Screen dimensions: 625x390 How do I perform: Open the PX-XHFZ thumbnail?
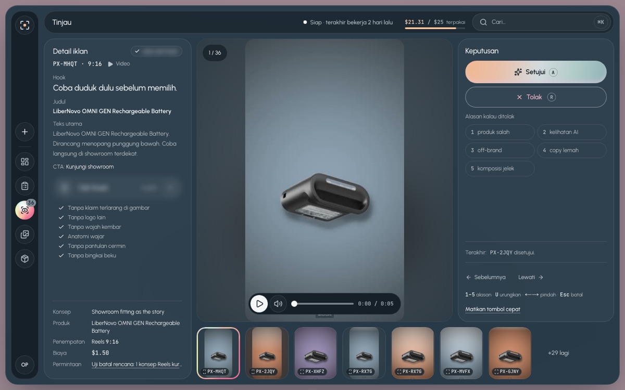click(x=316, y=353)
